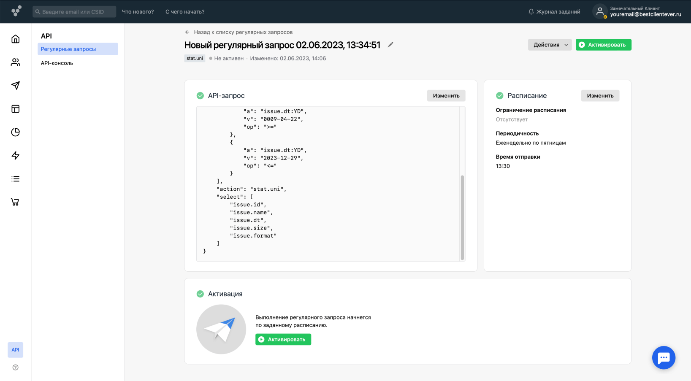Open the API-консоль section
The image size is (691, 381).
56,63
